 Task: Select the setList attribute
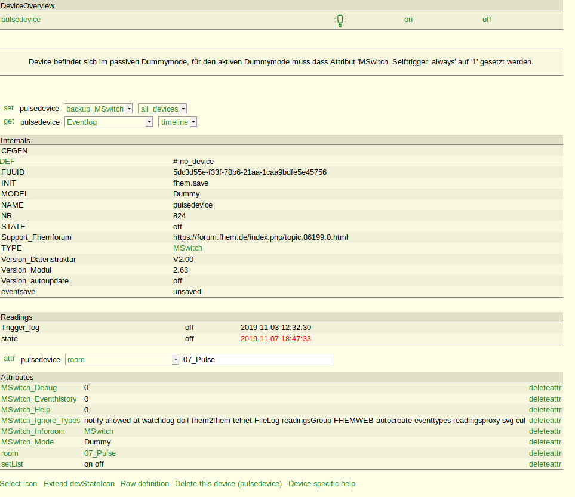click(12, 464)
